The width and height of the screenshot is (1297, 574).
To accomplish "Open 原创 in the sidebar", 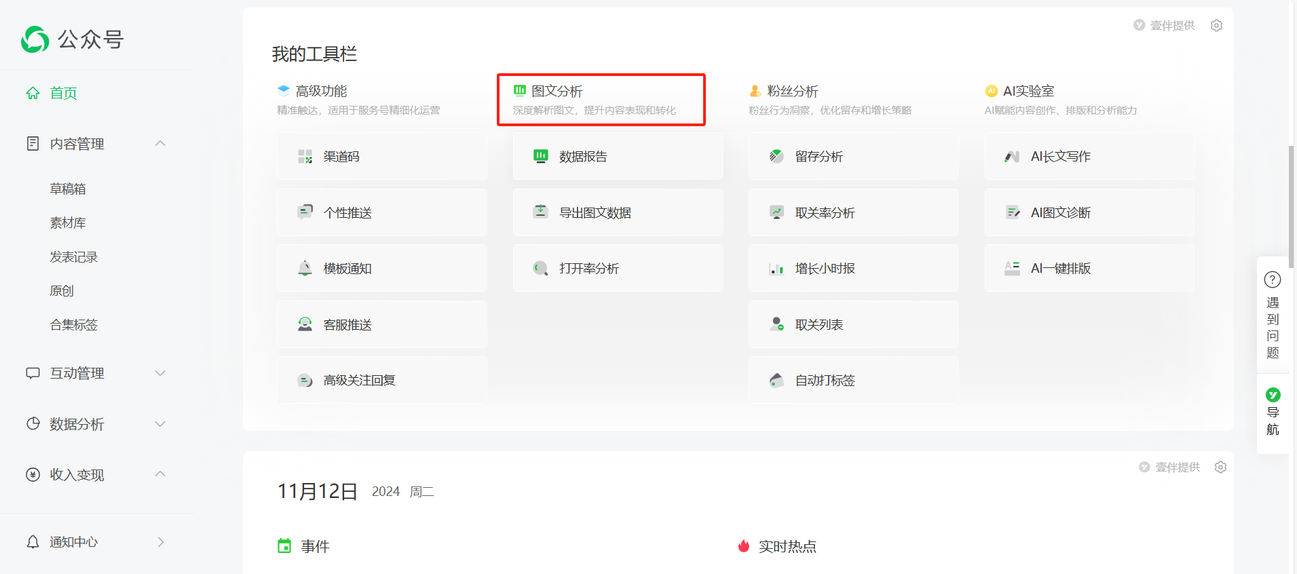I will coord(62,290).
